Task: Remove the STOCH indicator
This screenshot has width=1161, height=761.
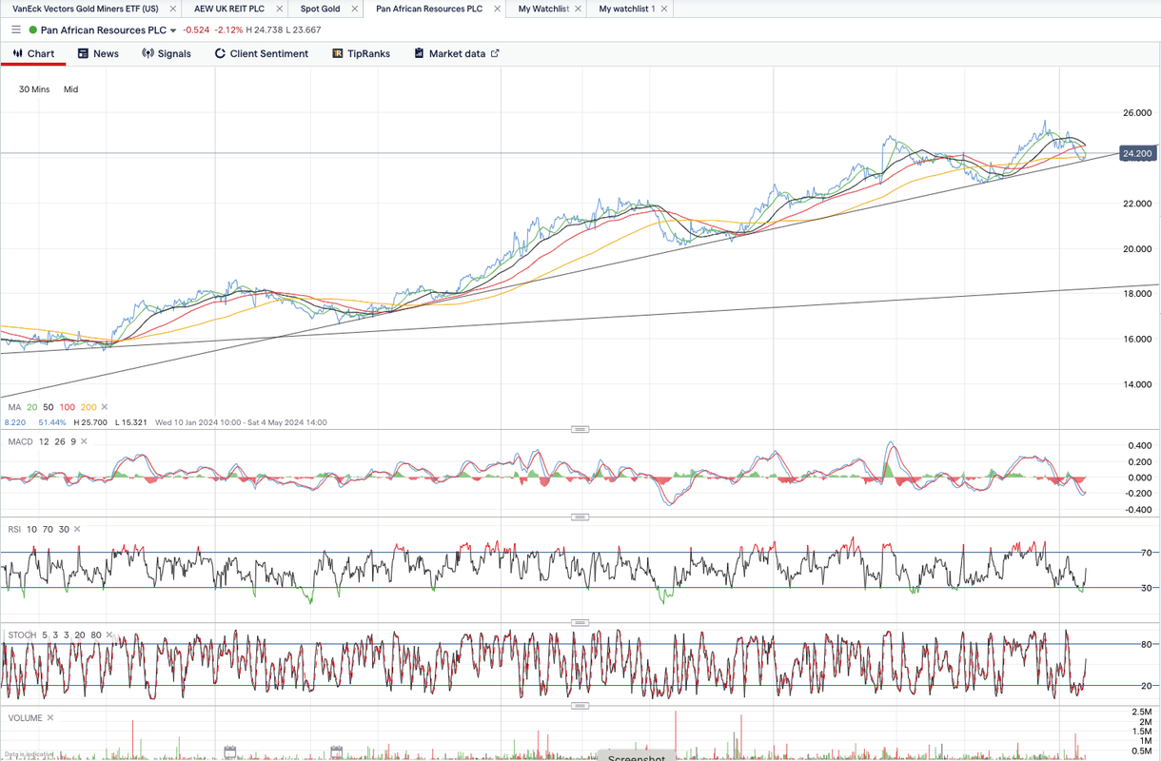Action: coord(109,634)
